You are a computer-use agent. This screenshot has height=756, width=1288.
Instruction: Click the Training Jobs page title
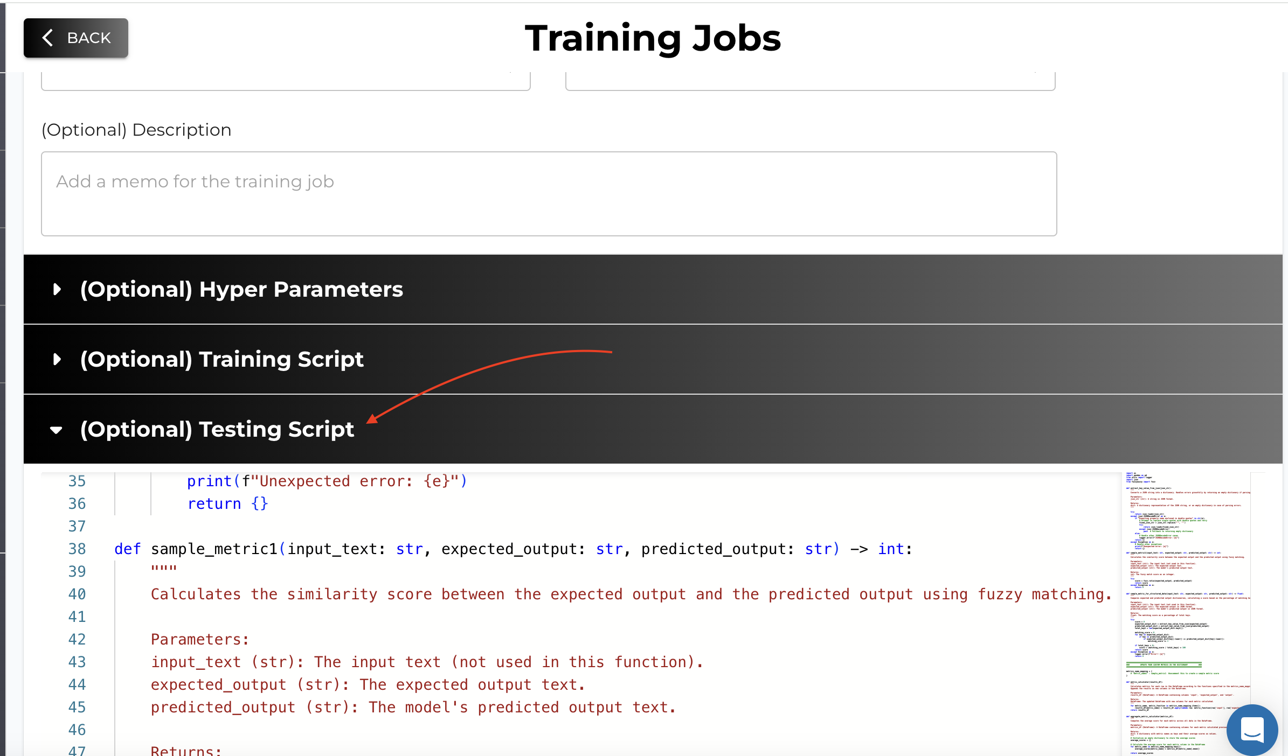tap(653, 38)
